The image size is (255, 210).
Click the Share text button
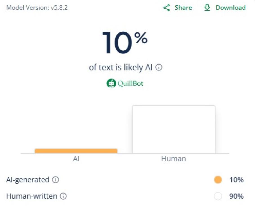(x=183, y=8)
